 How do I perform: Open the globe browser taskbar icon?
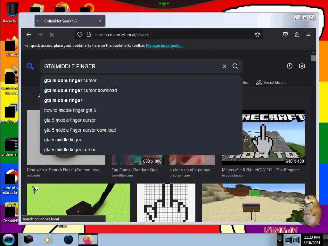(x=69, y=240)
